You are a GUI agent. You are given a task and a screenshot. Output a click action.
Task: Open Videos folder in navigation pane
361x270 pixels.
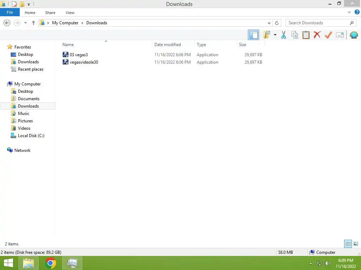pos(24,128)
